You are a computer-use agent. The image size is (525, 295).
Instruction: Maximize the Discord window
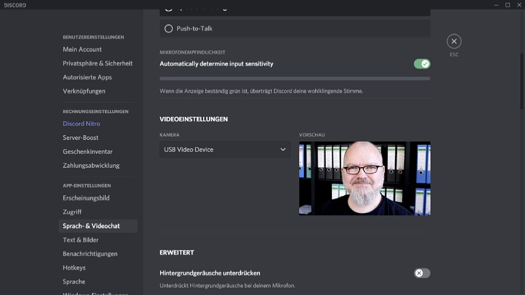click(508, 5)
